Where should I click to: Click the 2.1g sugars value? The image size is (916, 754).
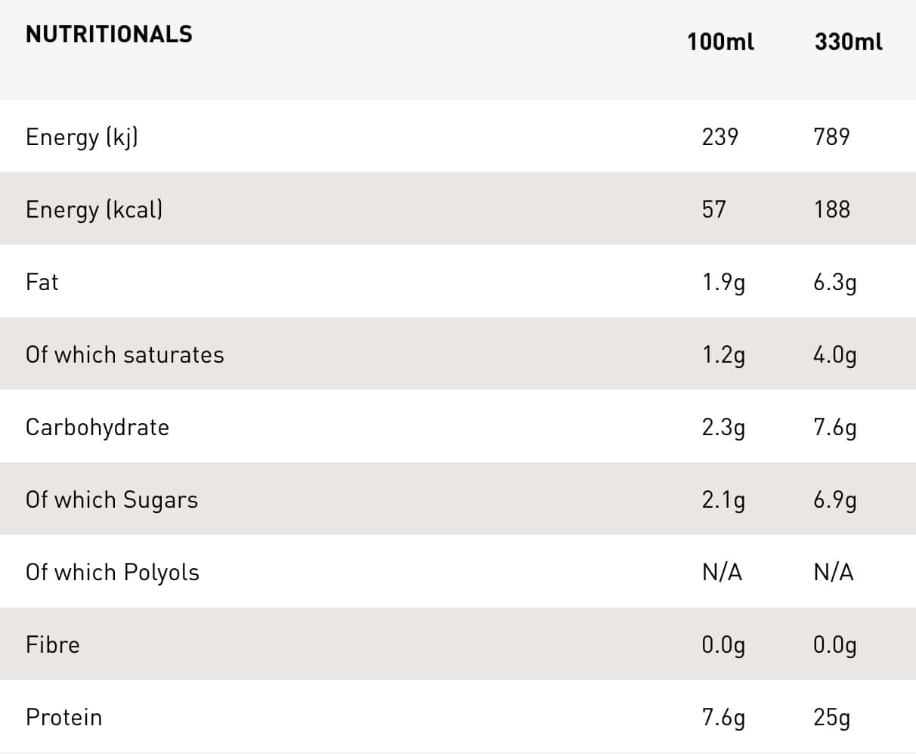click(723, 500)
